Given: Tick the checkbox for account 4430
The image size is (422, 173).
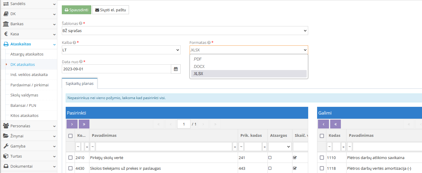Looking at the screenshot, I should [x=70, y=168].
